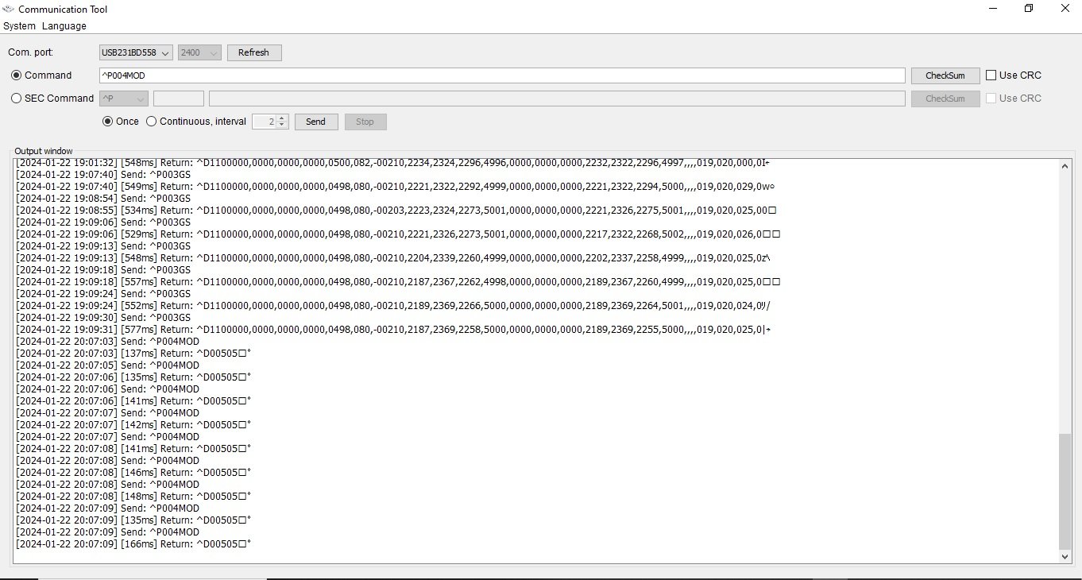Viewport: 1082px width, 580px height.
Task: Click the CheckSum button beside Command field
Action: click(x=945, y=75)
